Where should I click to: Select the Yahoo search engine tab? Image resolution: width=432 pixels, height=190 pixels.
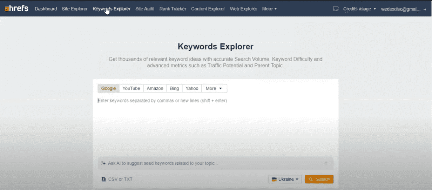pyautogui.click(x=192, y=88)
